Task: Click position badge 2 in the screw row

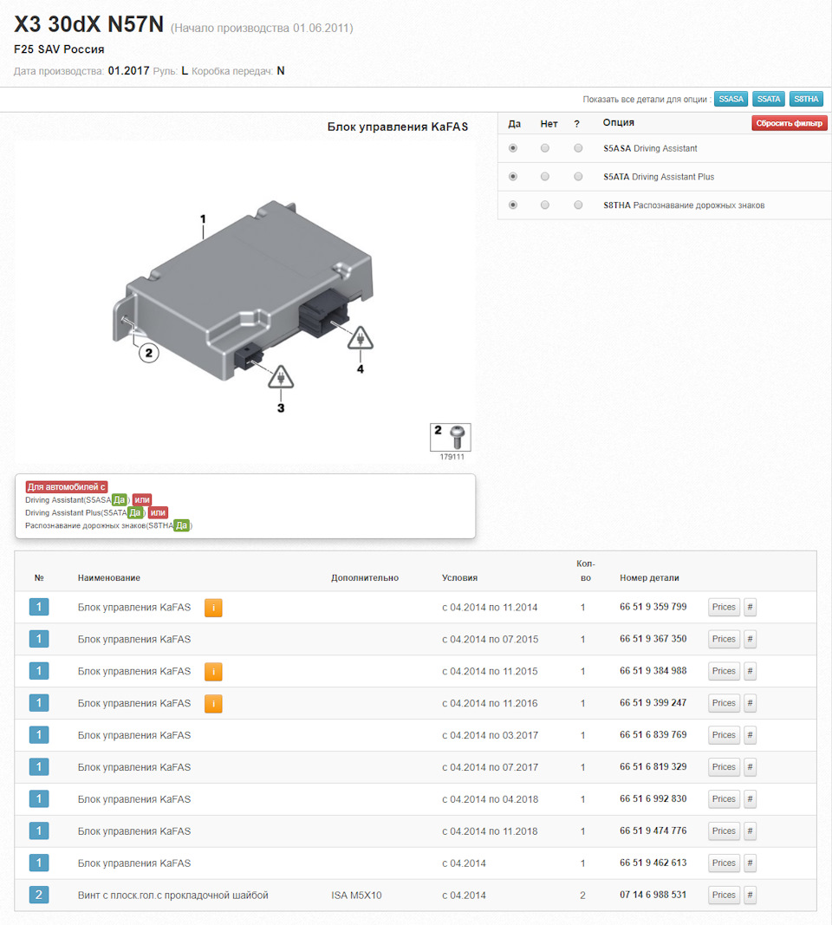Action: click(39, 895)
